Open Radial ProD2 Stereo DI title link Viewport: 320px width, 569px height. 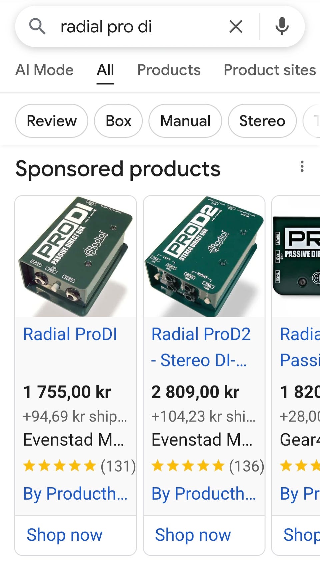(x=201, y=347)
